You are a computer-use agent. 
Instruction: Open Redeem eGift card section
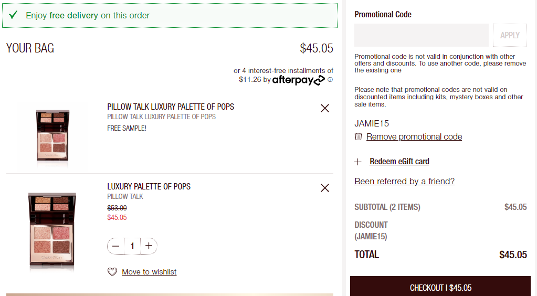tap(399, 161)
